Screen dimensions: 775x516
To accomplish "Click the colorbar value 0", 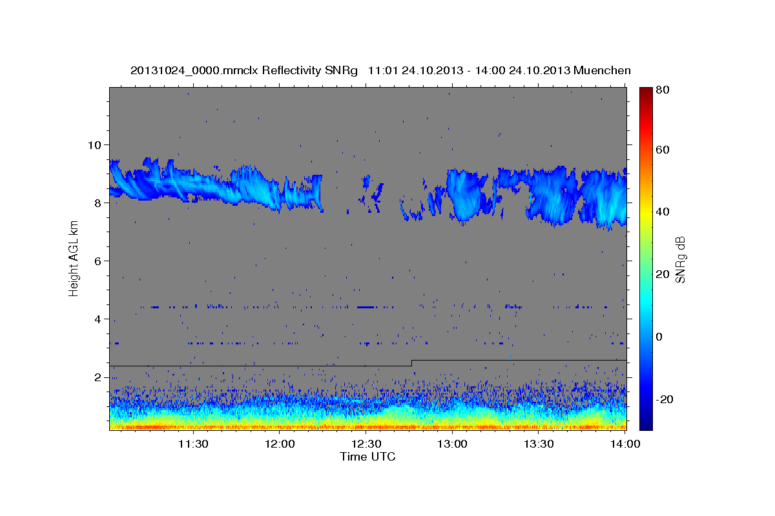I will coord(659,337).
